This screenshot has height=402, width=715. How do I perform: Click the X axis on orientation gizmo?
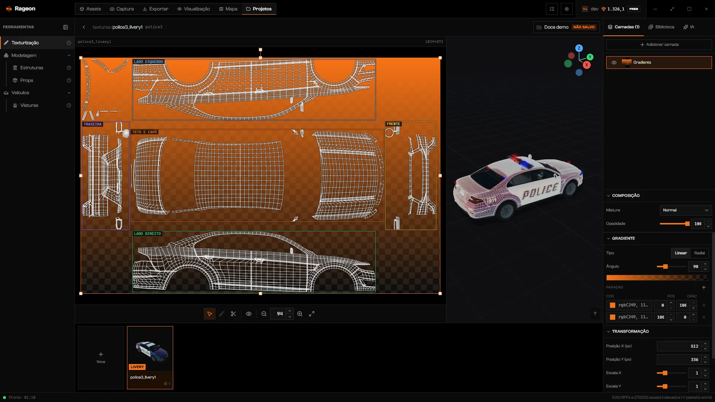click(x=587, y=65)
